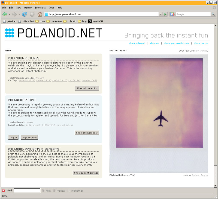Click the Forward arrow button
218x199 pixels.
(14, 14)
